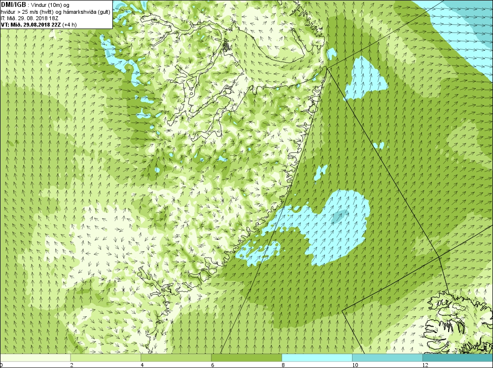Click the legend swatch above 12 m/s
The width and height of the screenshot is (493, 368).
click(458, 358)
